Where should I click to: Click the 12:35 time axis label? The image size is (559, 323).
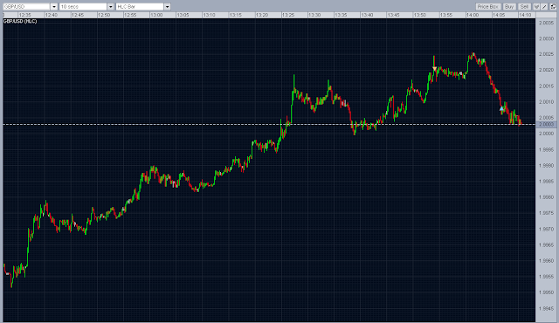[x=25, y=15]
